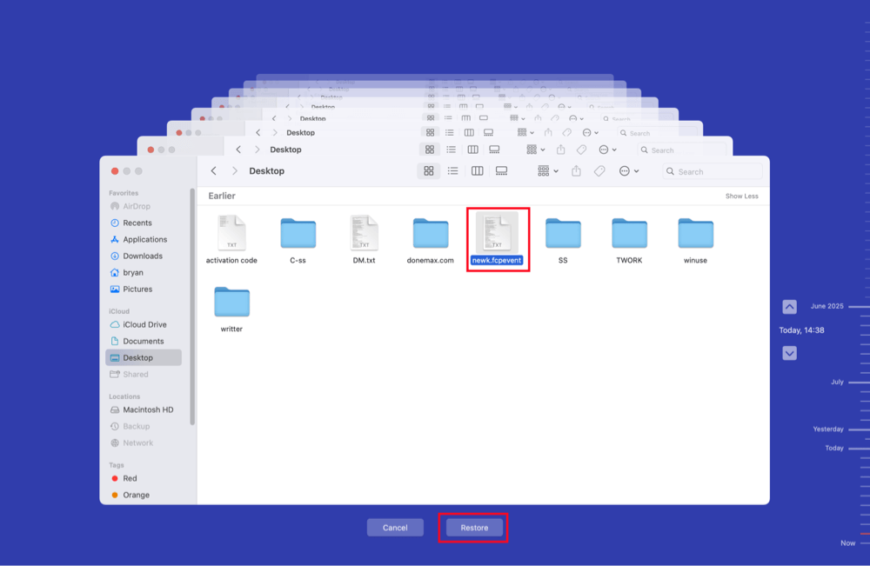Select the Red tag in the sidebar
Image resolution: width=870 pixels, height=566 pixels.
pos(129,478)
